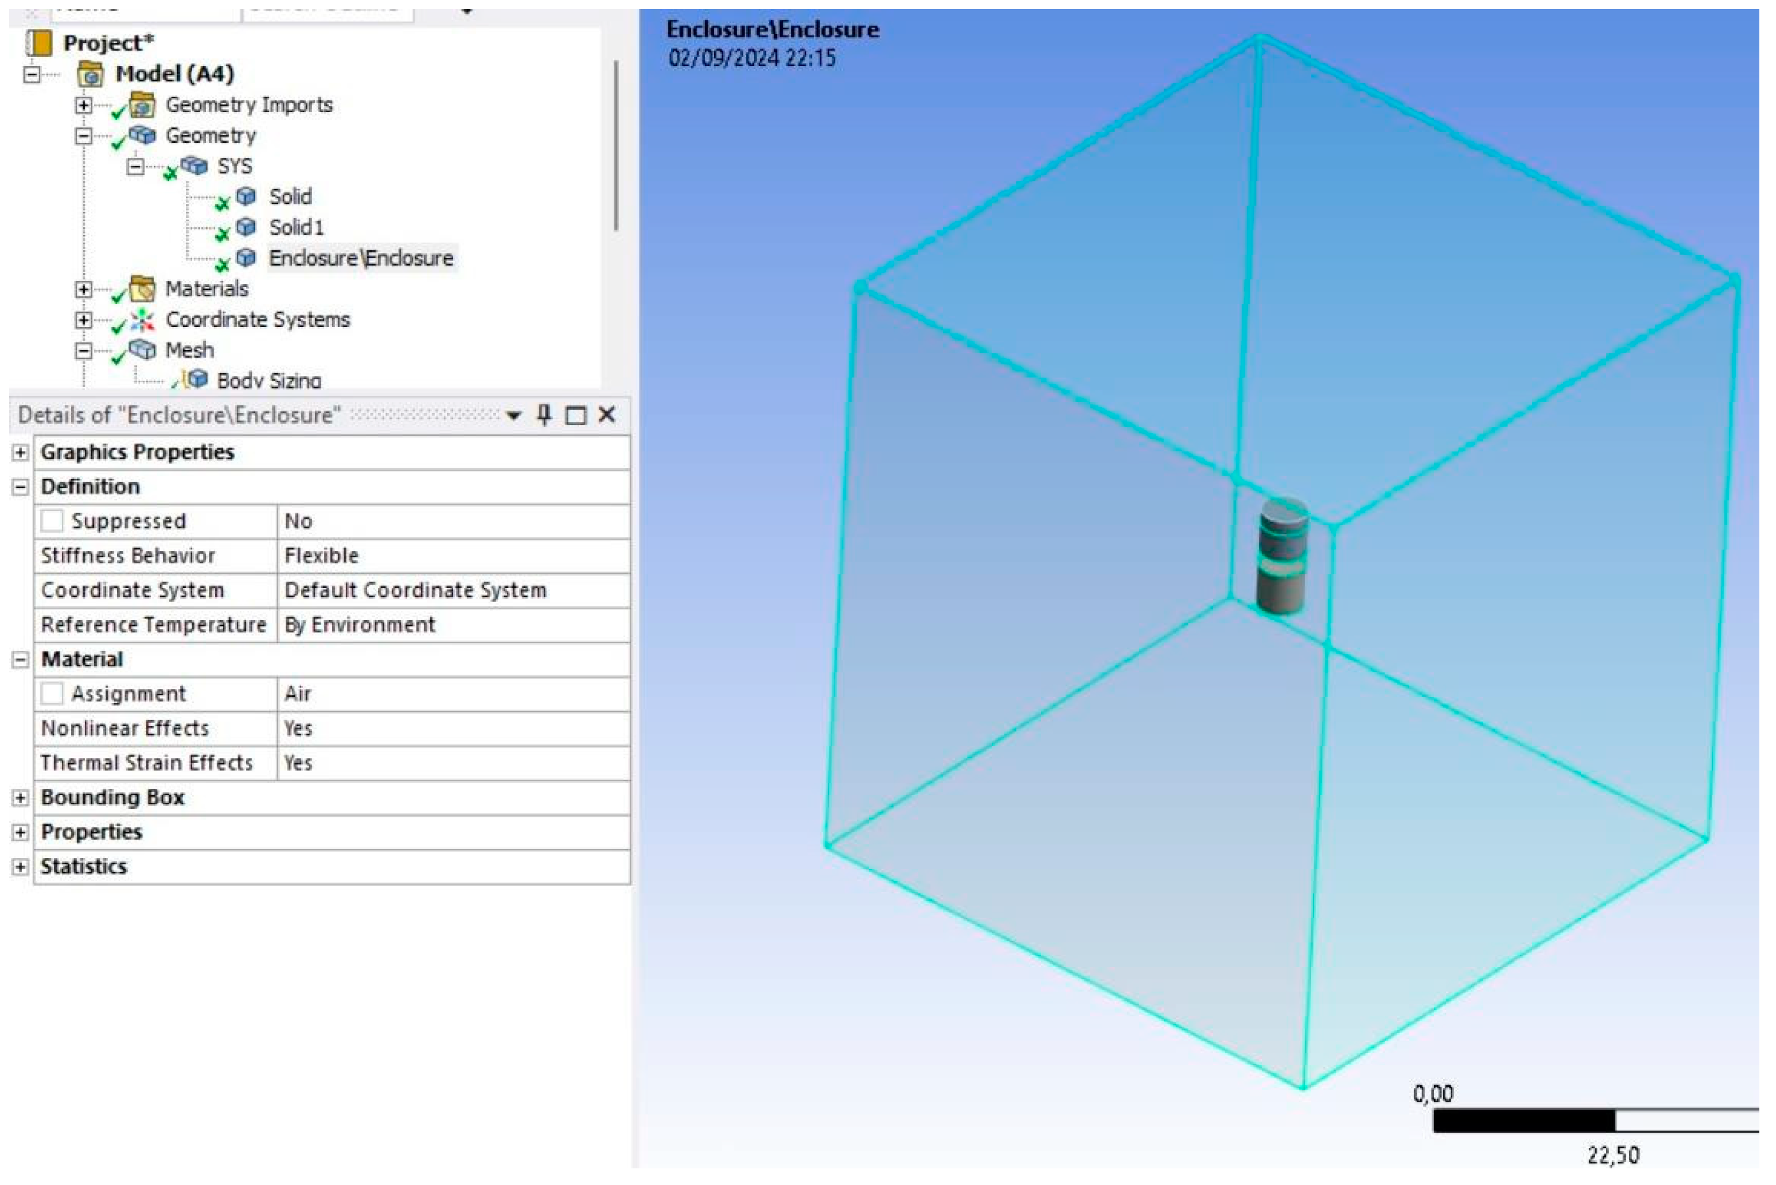Click the Geometry Imports folder icon
Viewport: 1776px width, 1185px height.
(x=142, y=105)
